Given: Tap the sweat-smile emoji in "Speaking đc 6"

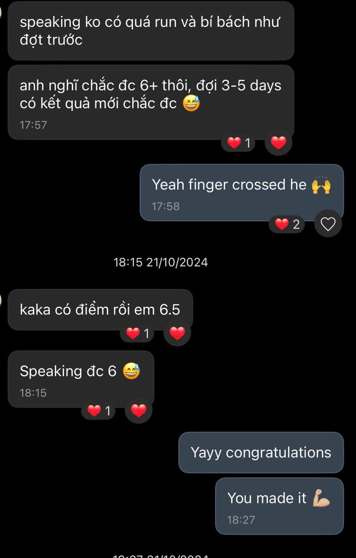Looking at the screenshot, I should pyautogui.click(x=131, y=371).
